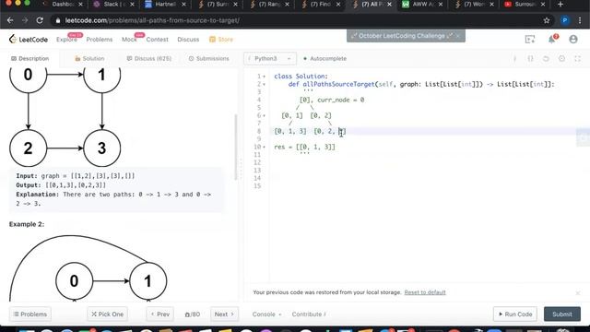Click the LeetCode logo
The width and height of the screenshot is (590, 332).
[29, 39]
